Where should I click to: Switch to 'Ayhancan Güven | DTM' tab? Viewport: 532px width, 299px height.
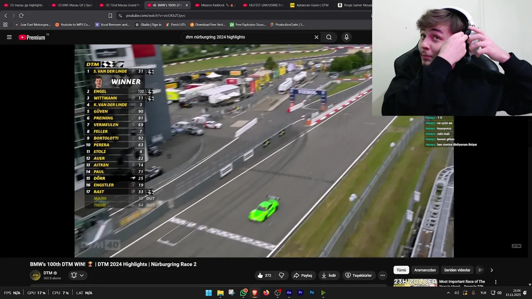pos(310,5)
